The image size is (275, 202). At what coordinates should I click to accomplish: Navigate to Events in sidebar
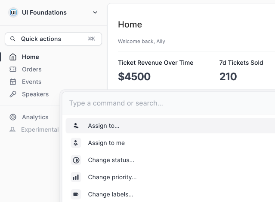(x=32, y=82)
